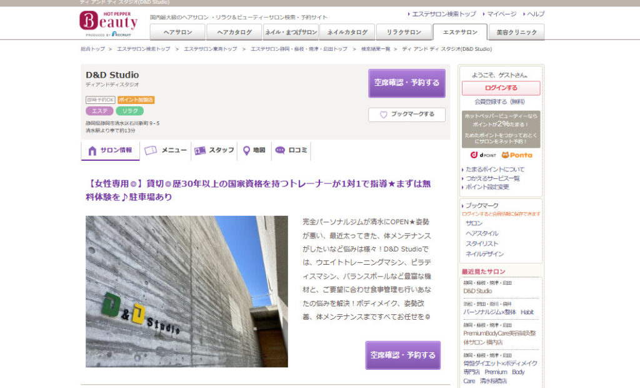The width and height of the screenshot is (640, 388).
Task: Click the D&D Studio wall photo
Action: pos(186,292)
